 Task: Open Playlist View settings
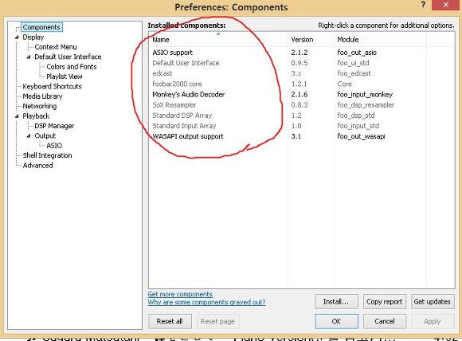click(x=65, y=76)
